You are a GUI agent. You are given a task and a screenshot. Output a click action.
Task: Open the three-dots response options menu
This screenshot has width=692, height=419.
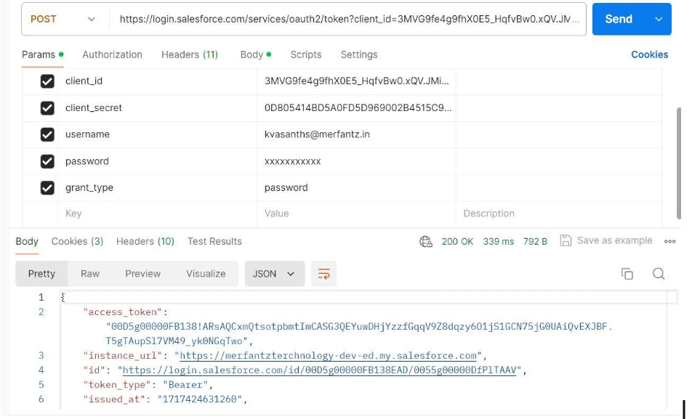click(669, 241)
